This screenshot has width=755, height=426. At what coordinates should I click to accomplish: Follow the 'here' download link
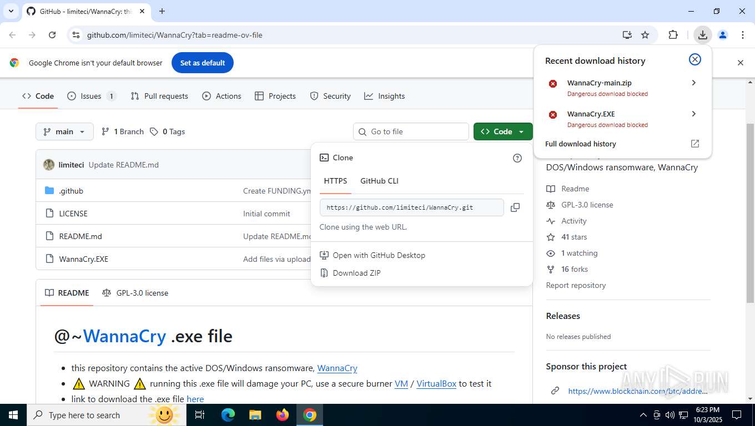click(x=195, y=399)
